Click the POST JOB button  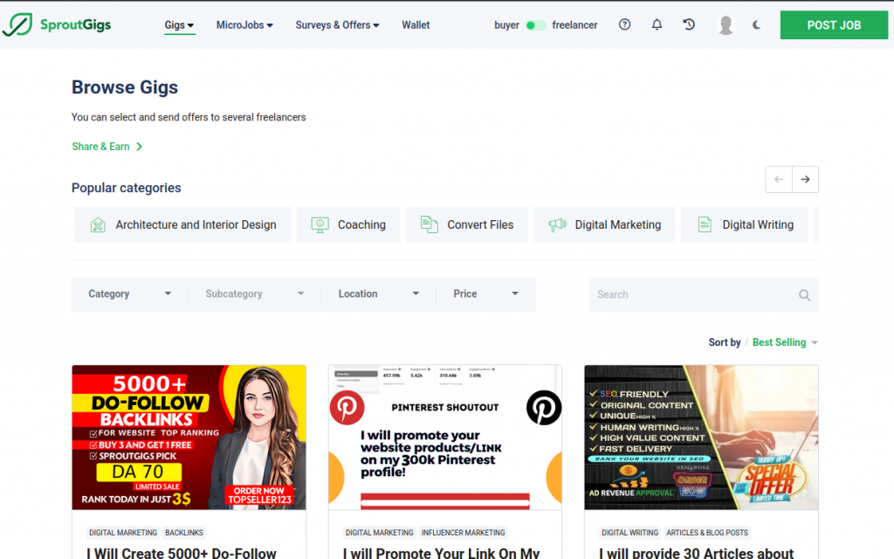(x=834, y=25)
